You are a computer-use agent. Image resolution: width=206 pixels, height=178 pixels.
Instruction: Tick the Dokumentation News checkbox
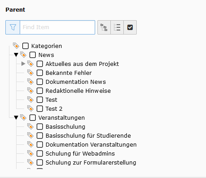point(40,82)
